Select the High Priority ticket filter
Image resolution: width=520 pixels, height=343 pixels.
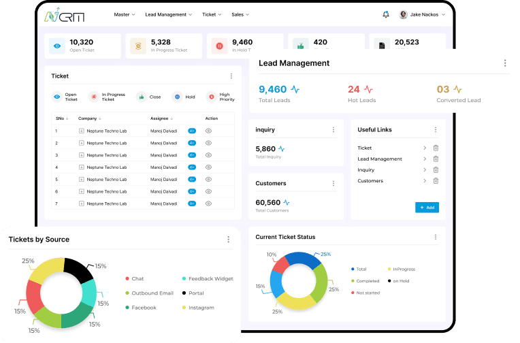(211, 97)
